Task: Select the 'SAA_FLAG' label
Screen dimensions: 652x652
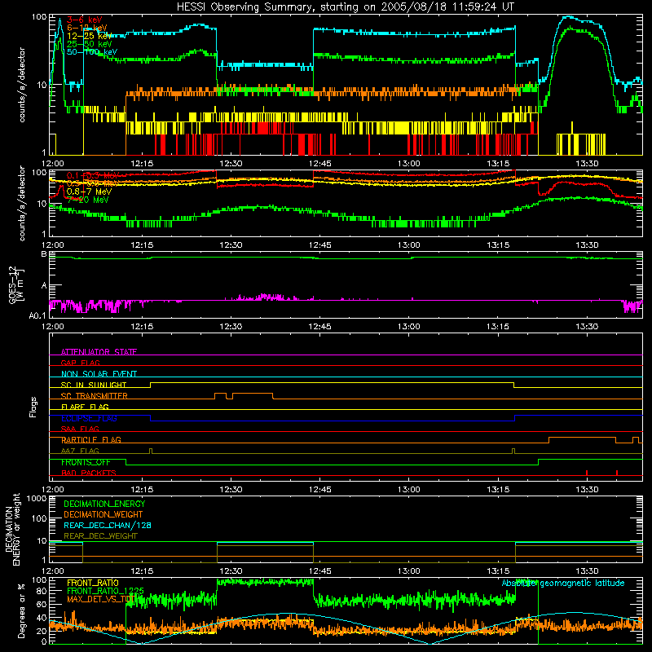Action: [x=80, y=429]
